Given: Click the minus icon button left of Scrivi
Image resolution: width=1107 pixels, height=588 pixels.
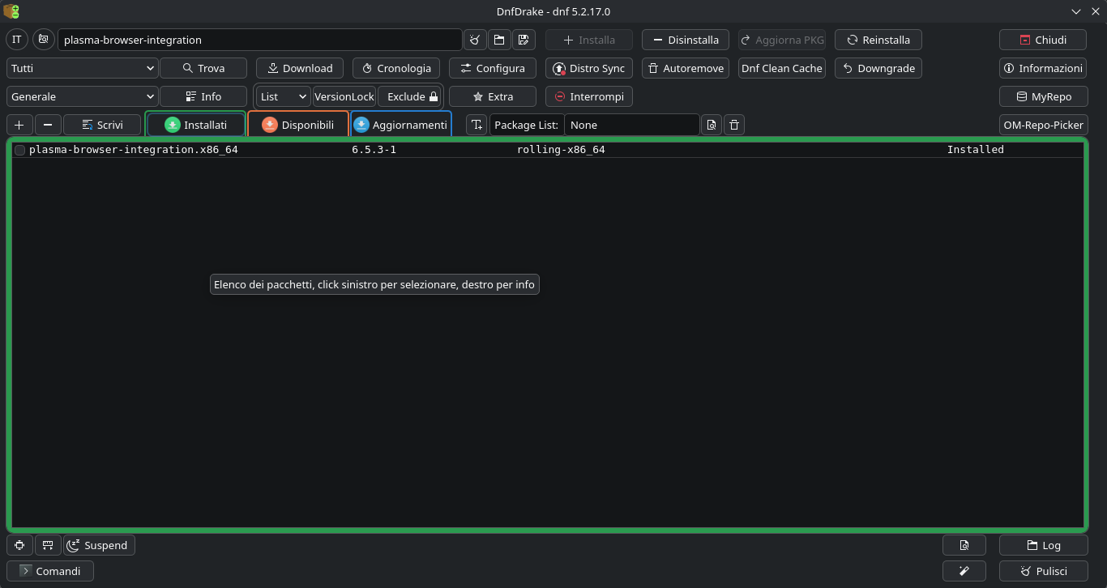Looking at the screenshot, I should (x=48, y=125).
